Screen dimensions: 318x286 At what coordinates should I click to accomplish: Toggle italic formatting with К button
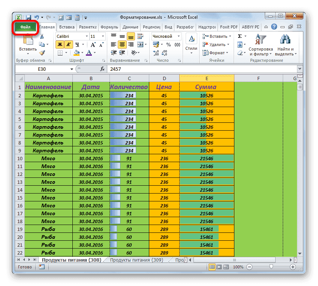click(x=67, y=45)
